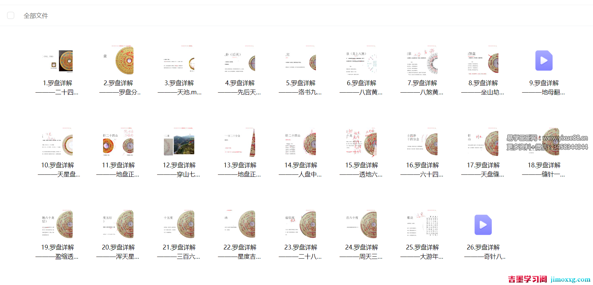Viewport: 593px width, 285px height.
Task: Open the video icon for 9.罗盘详解
Action: click(544, 61)
